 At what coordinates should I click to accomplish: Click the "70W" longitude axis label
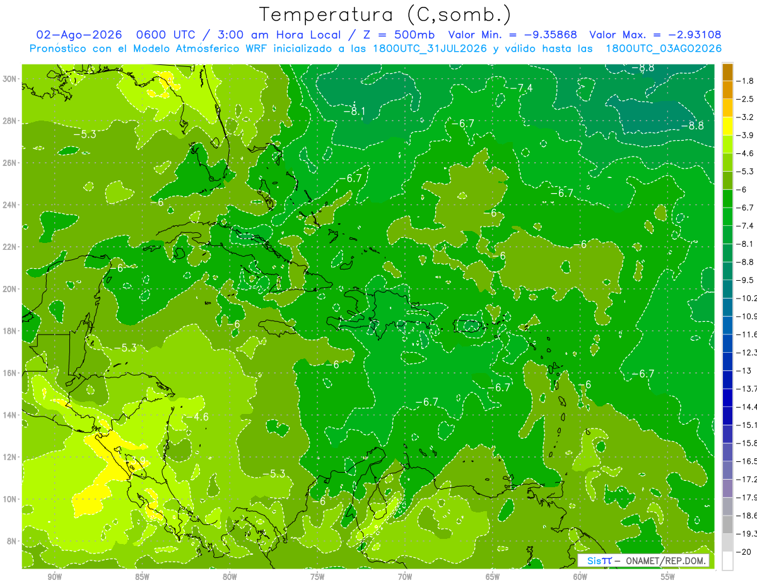[x=405, y=577]
